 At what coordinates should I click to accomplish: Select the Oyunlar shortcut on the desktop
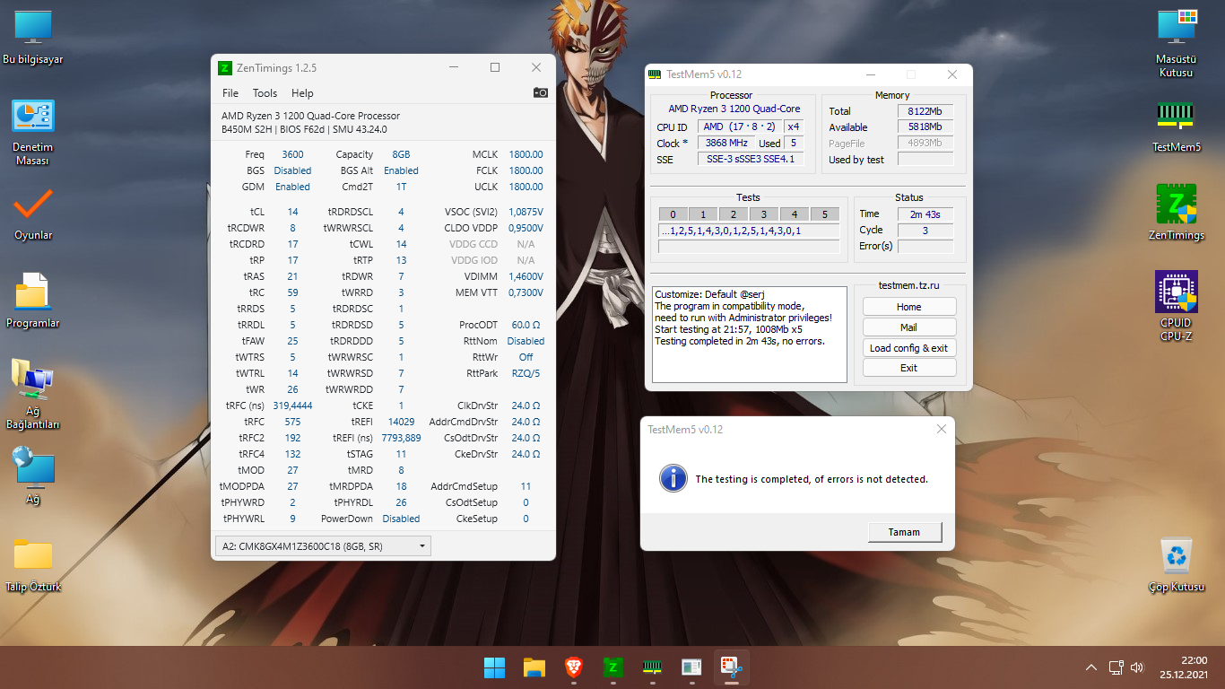pos(32,215)
